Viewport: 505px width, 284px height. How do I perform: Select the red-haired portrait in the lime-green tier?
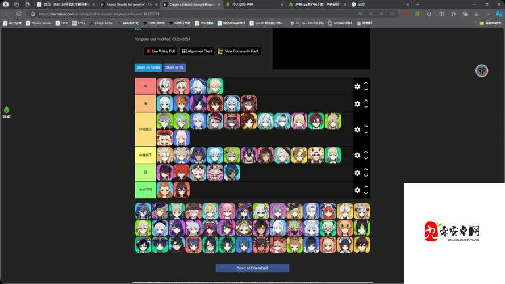click(x=181, y=173)
